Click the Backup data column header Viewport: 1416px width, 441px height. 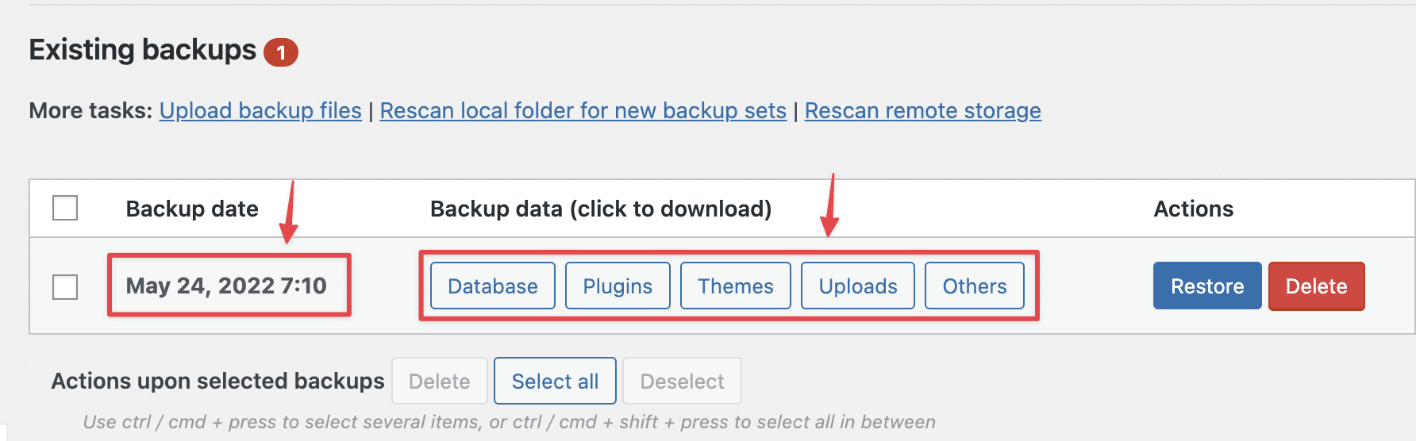click(600, 209)
